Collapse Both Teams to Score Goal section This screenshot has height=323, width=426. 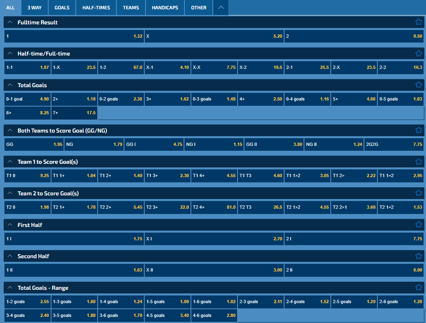click(10, 130)
